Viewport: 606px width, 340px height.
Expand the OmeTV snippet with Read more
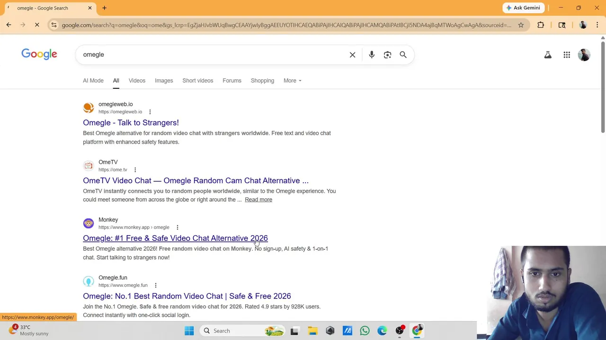[258, 200]
